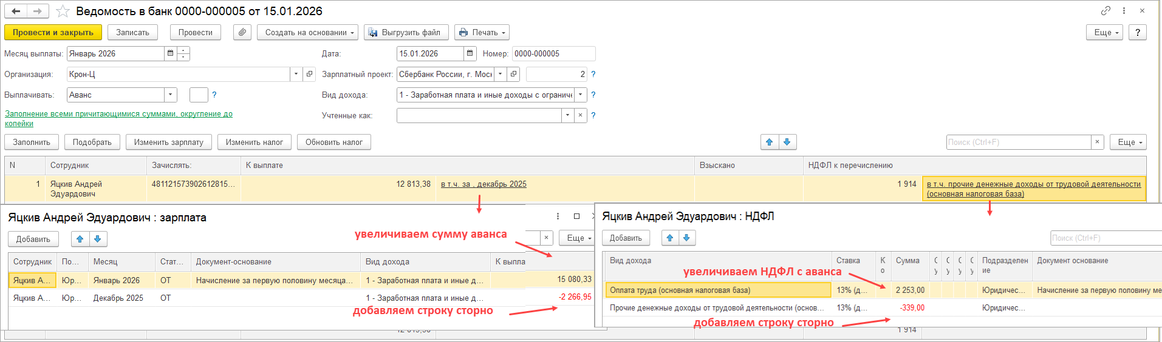Move row down in зарплата window

click(98, 239)
